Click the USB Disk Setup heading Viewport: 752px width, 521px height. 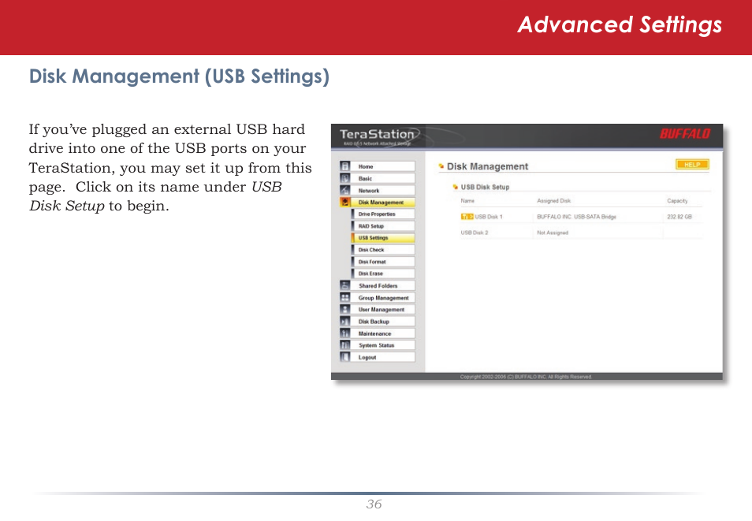click(x=485, y=187)
